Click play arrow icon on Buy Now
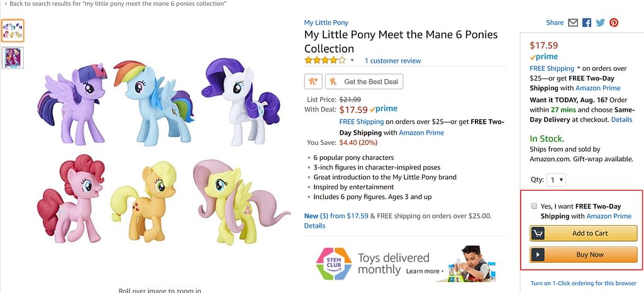Image resolution: width=644 pixels, height=293 pixels. tap(538, 255)
